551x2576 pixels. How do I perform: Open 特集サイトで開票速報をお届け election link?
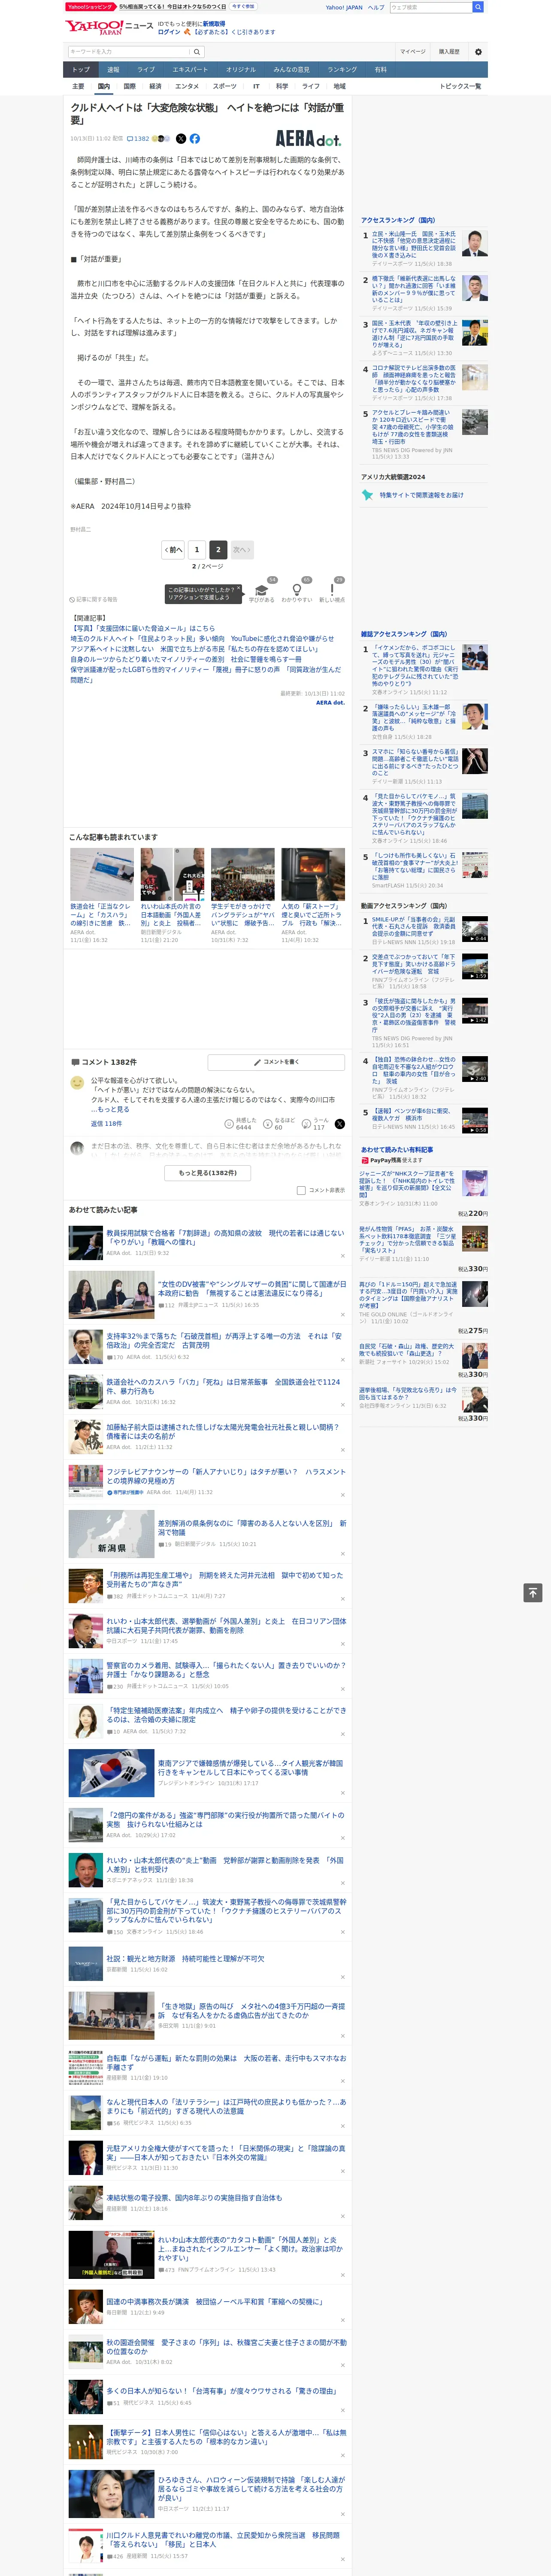[x=421, y=495]
